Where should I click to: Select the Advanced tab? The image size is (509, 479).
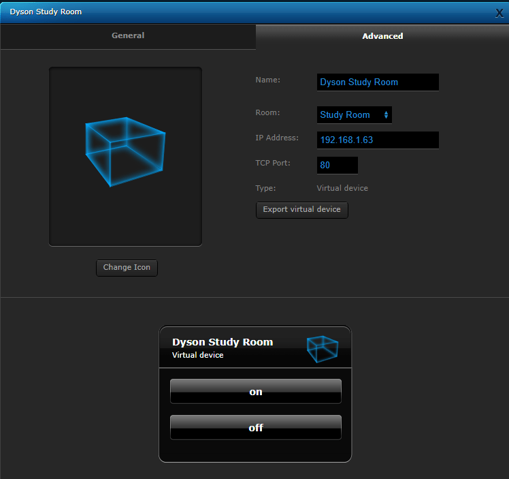click(x=382, y=36)
